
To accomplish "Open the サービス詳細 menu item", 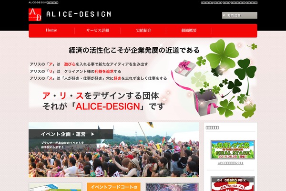I will tap(98, 31).
